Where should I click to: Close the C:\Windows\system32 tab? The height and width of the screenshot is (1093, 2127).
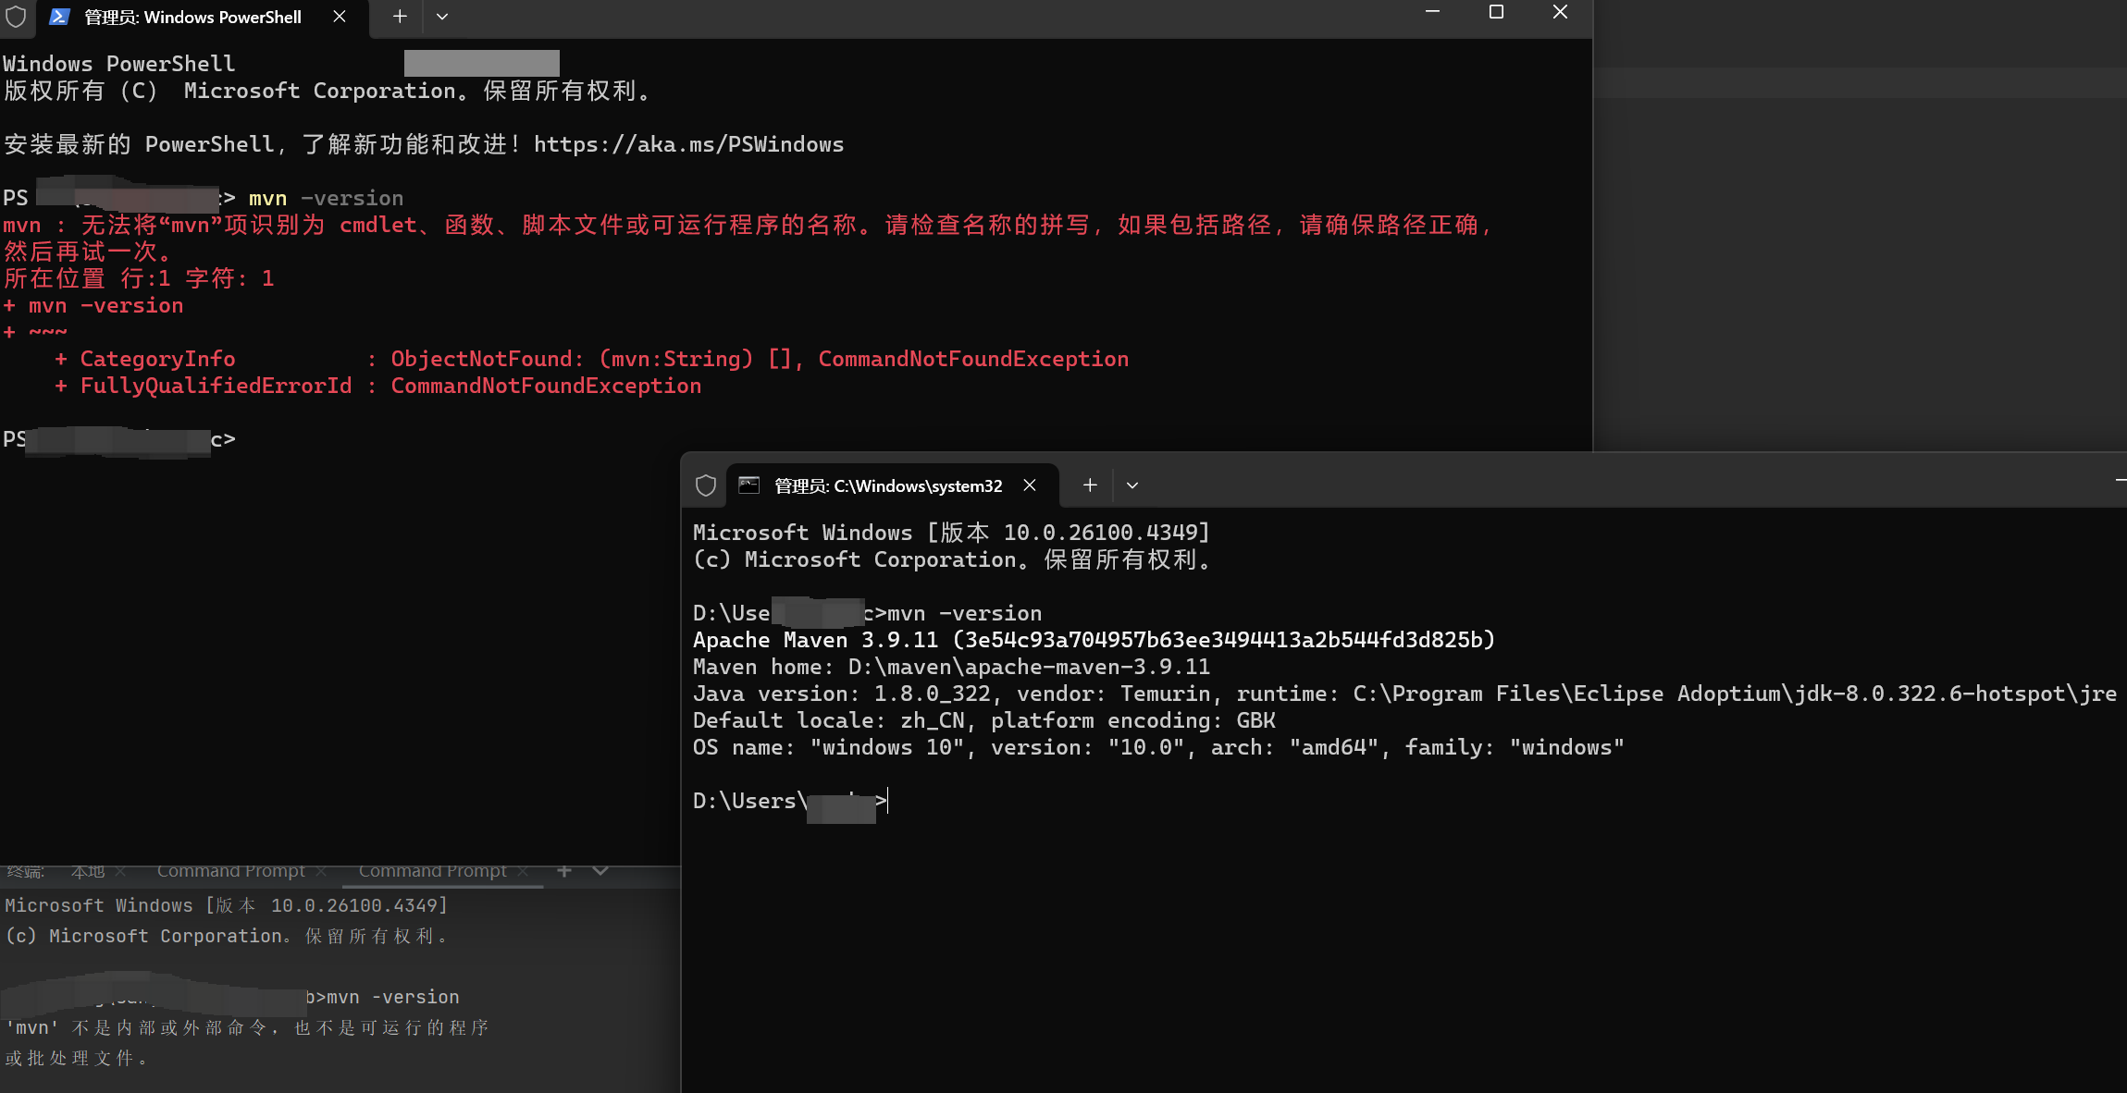click(1030, 485)
